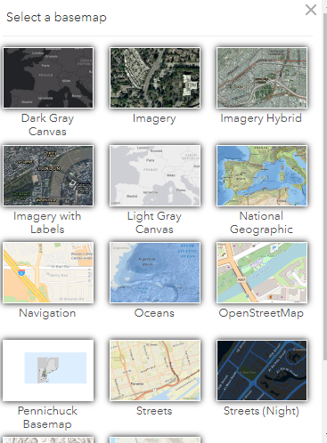Click the Streets (Night) caption
The height and width of the screenshot is (443, 327).
(261, 411)
